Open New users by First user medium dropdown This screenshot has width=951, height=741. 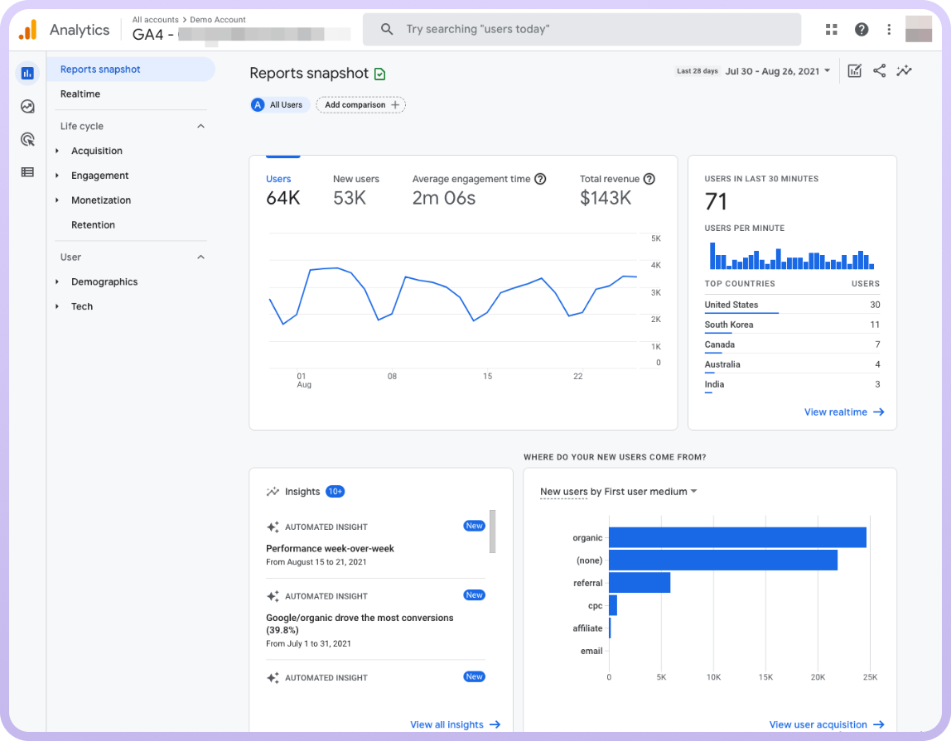click(618, 492)
